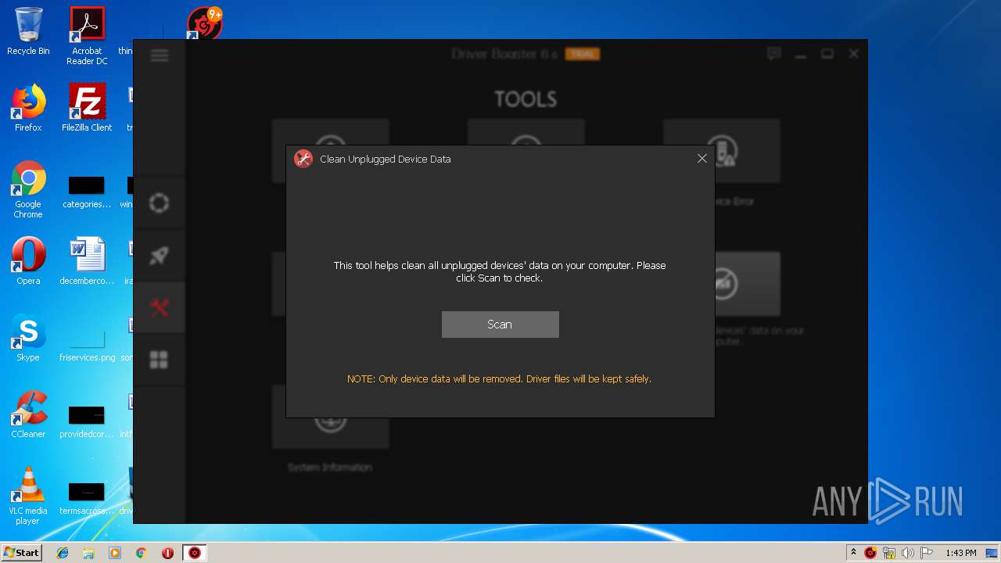The width and height of the screenshot is (1001, 563).
Task: Open System Information tool tile
Action: tap(330, 430)
